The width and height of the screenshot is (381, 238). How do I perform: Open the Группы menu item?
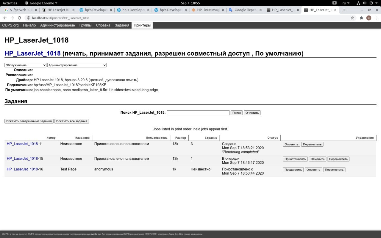coord(85,25)
